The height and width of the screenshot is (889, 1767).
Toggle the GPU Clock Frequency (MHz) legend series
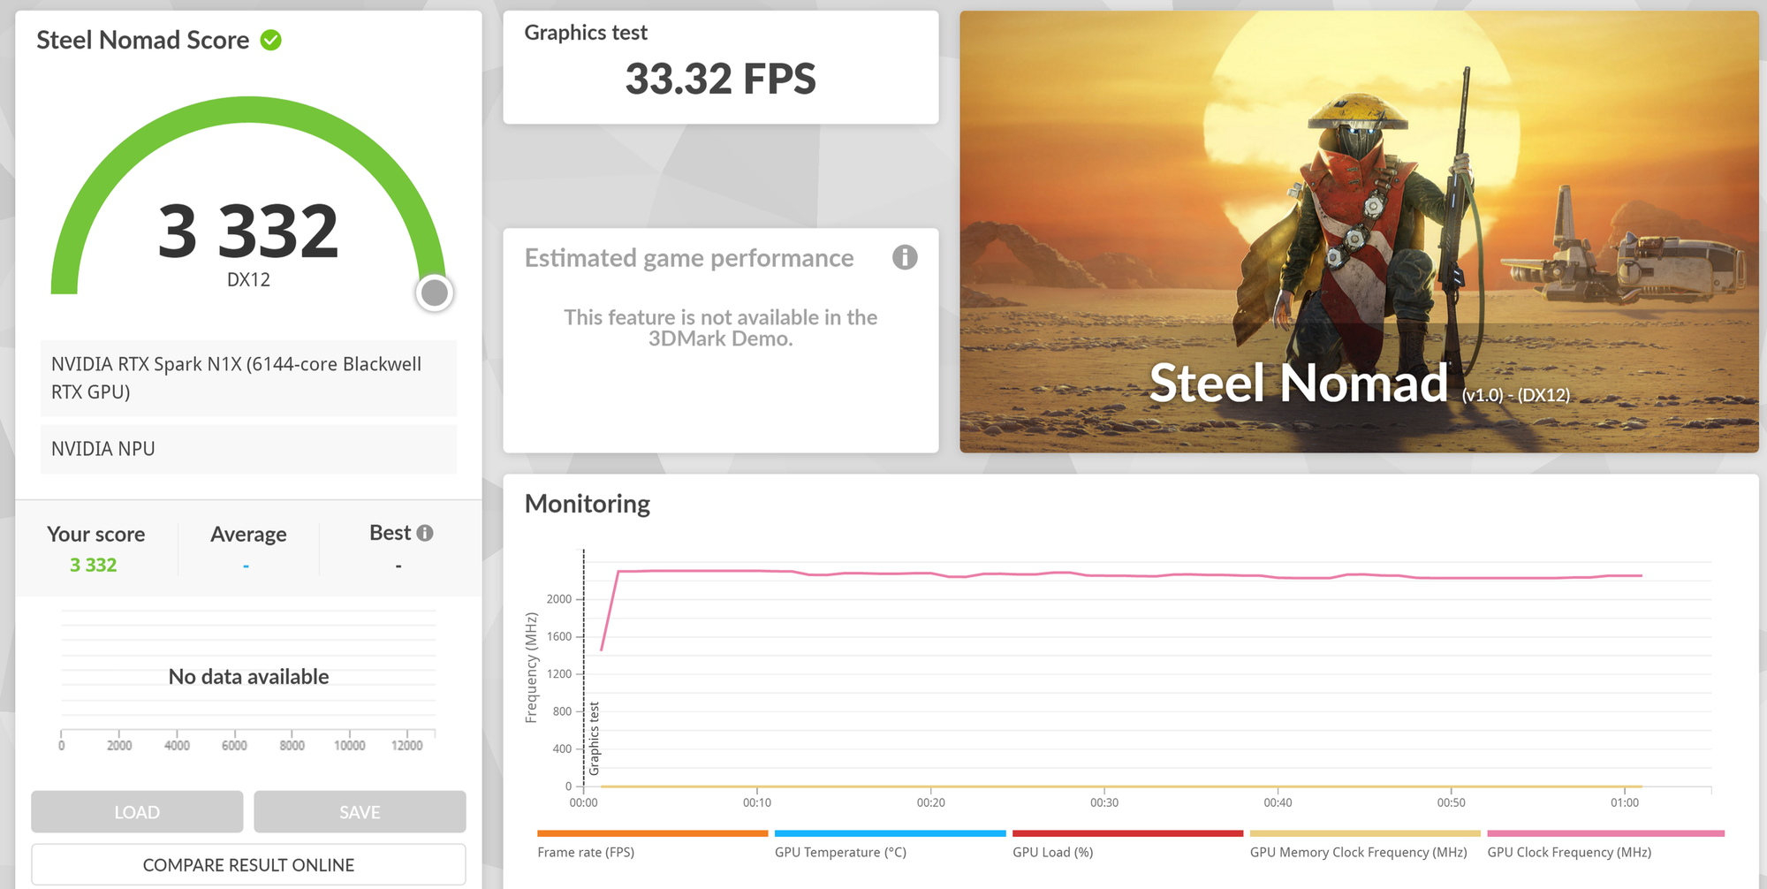[x=1605, y=844]
